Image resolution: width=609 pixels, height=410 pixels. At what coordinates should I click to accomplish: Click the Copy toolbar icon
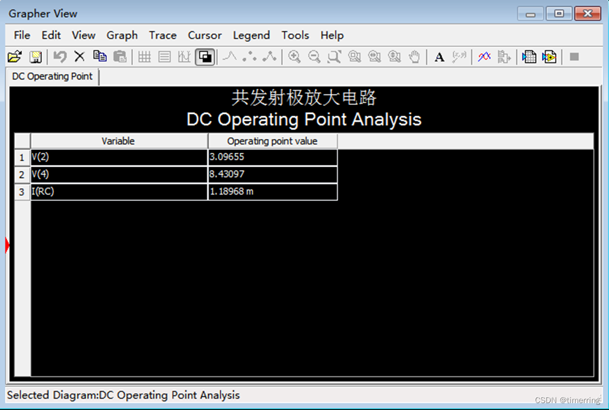[x=100, y=57]
